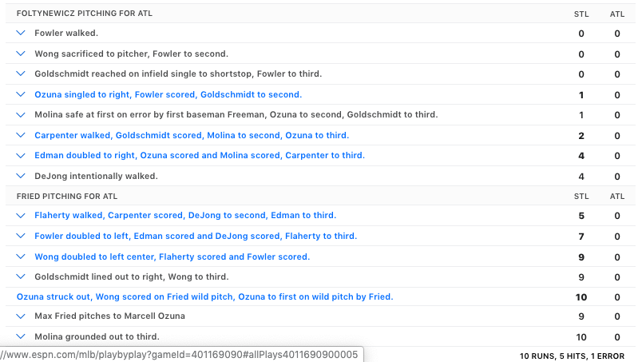Expand chevron for Flaherty walked play
Viewport: 638px width, 362px height.
click(x=22, y=215)
